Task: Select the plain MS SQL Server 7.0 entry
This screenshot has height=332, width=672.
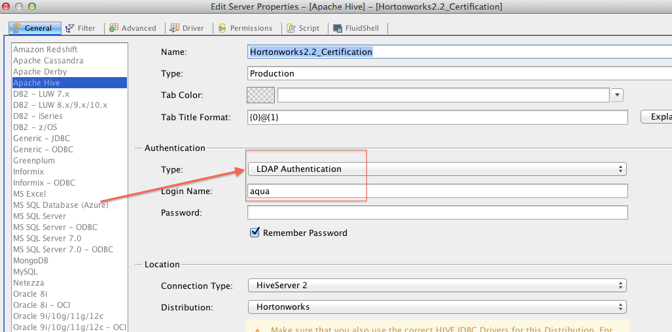Action: coord(70,239)
